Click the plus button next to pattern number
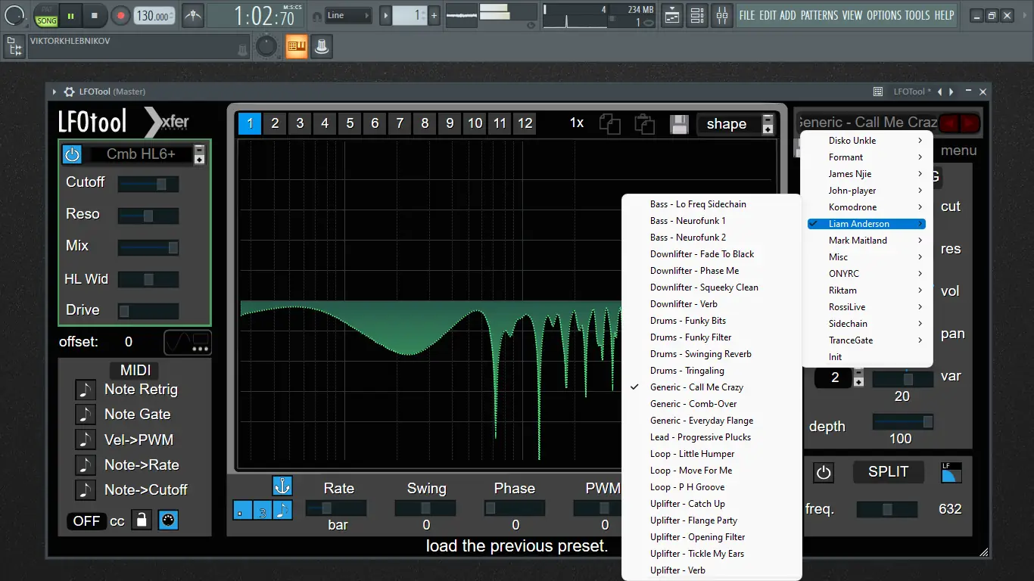This screenshot has height=581, width=1034. [434, 15]
